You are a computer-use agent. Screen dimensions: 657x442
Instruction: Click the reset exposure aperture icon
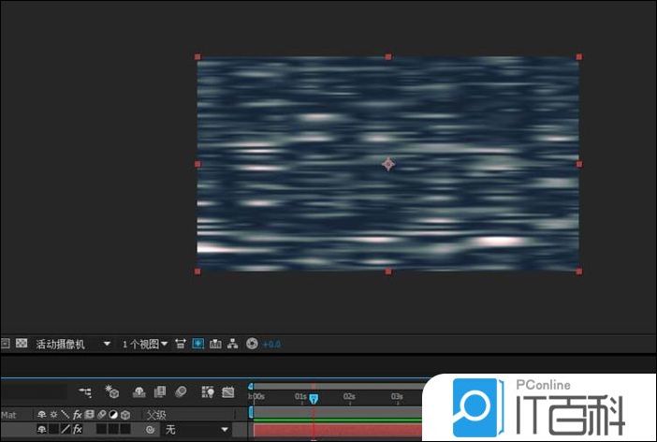tap(252, 344)
